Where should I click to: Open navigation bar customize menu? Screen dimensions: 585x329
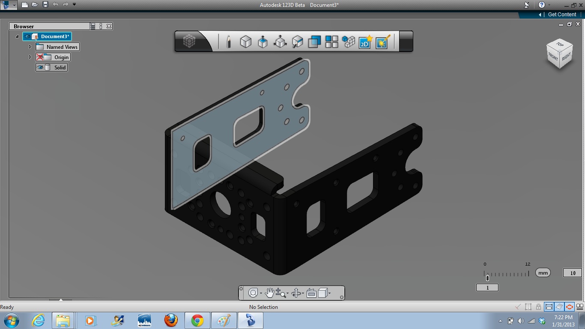(341, 297)
